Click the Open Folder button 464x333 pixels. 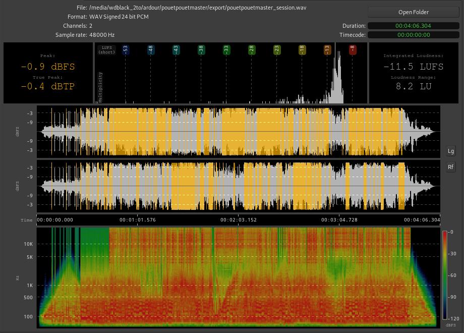pyautogui.click(x=413, y=12)
